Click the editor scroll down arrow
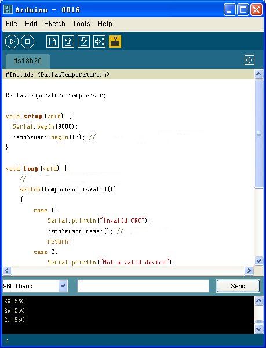This screenshot has height=348, width=266. pos(258,260)
